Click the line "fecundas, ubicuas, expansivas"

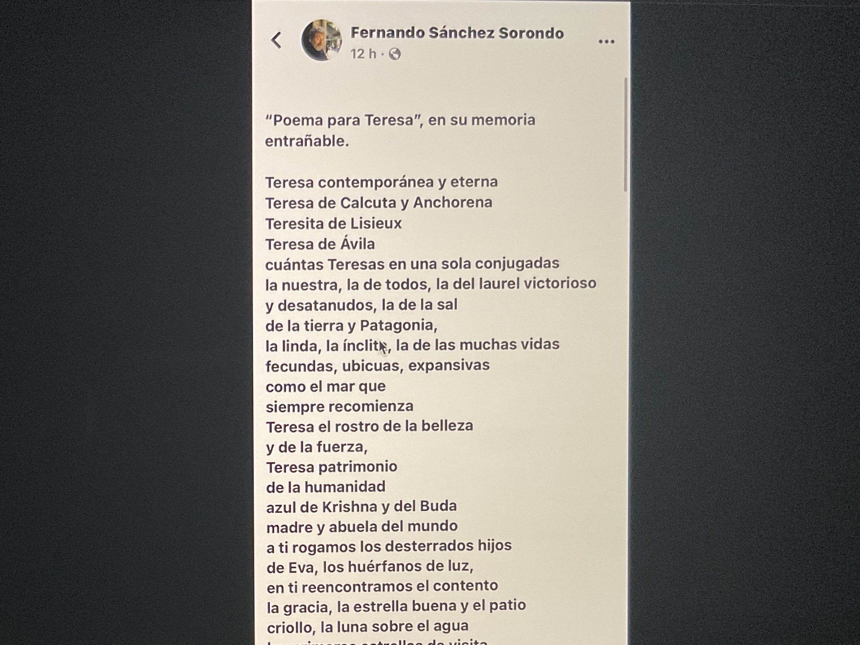(x=377, y=366)
